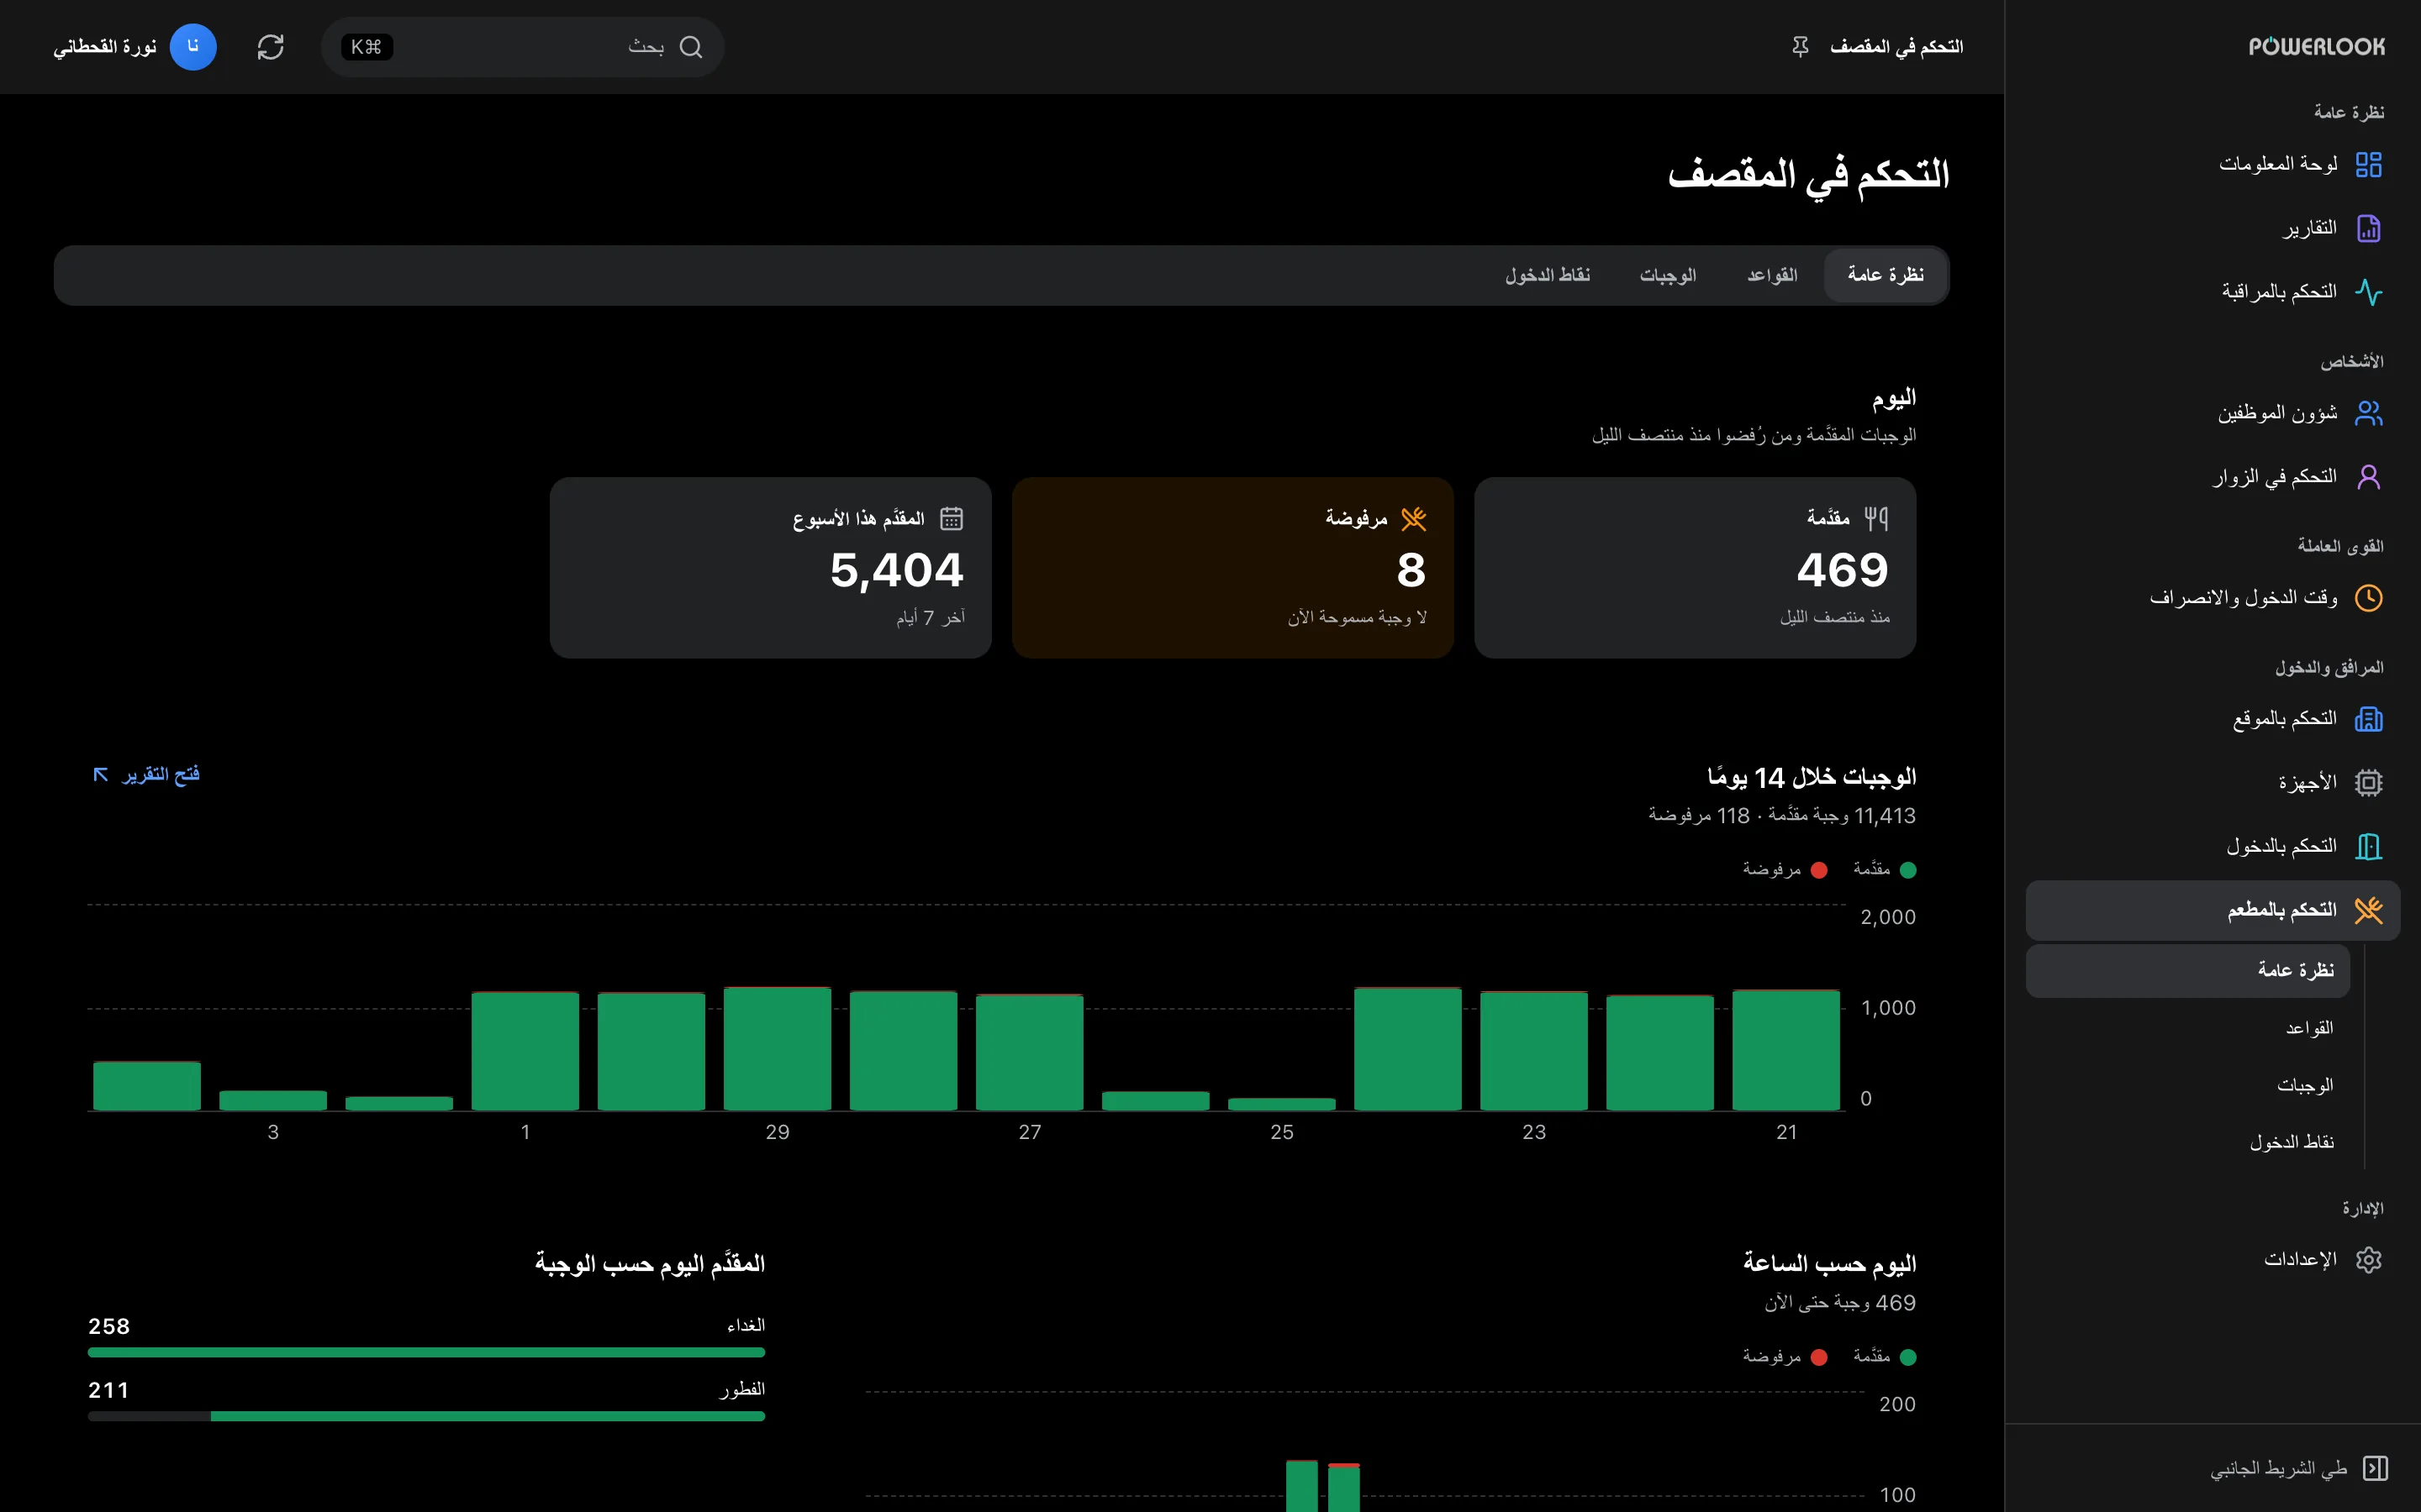Click لا وجبة مسموحة الآن text
Screen dimensions: 2421x1512
coord(1358,618)
